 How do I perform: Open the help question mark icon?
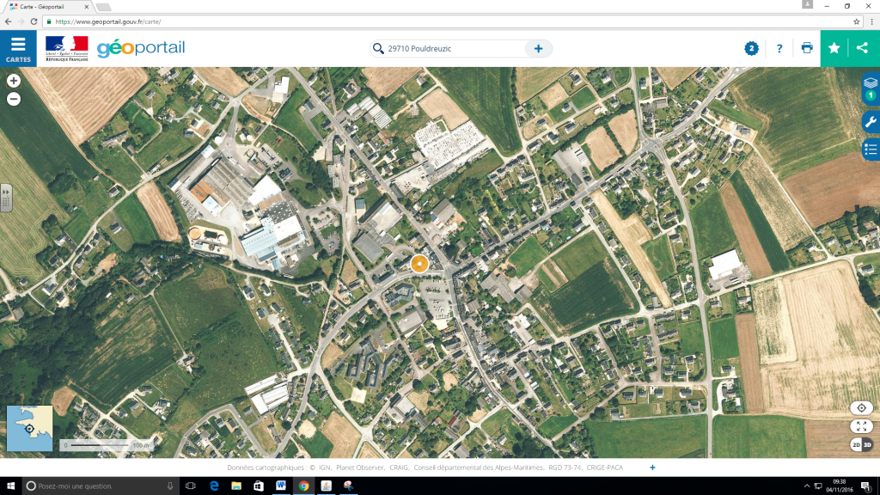click(779, 48)
